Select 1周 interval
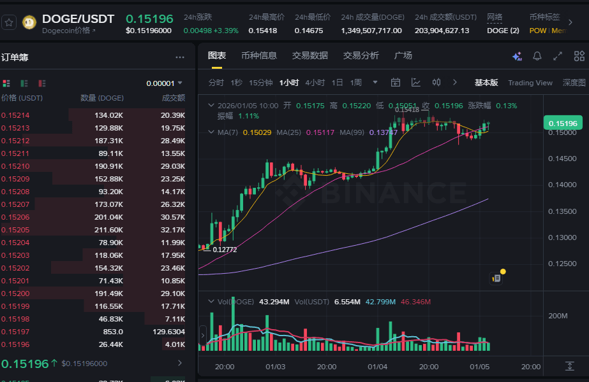 [355, 83]
